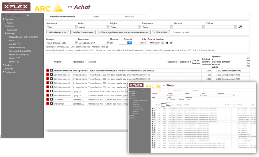Screen dimensions: 259x157
Task: Click Créer propositions basé sur quantité réserve
Action: 123,32
